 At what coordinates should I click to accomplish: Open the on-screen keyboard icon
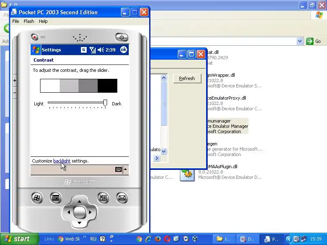tap(119, 169)
